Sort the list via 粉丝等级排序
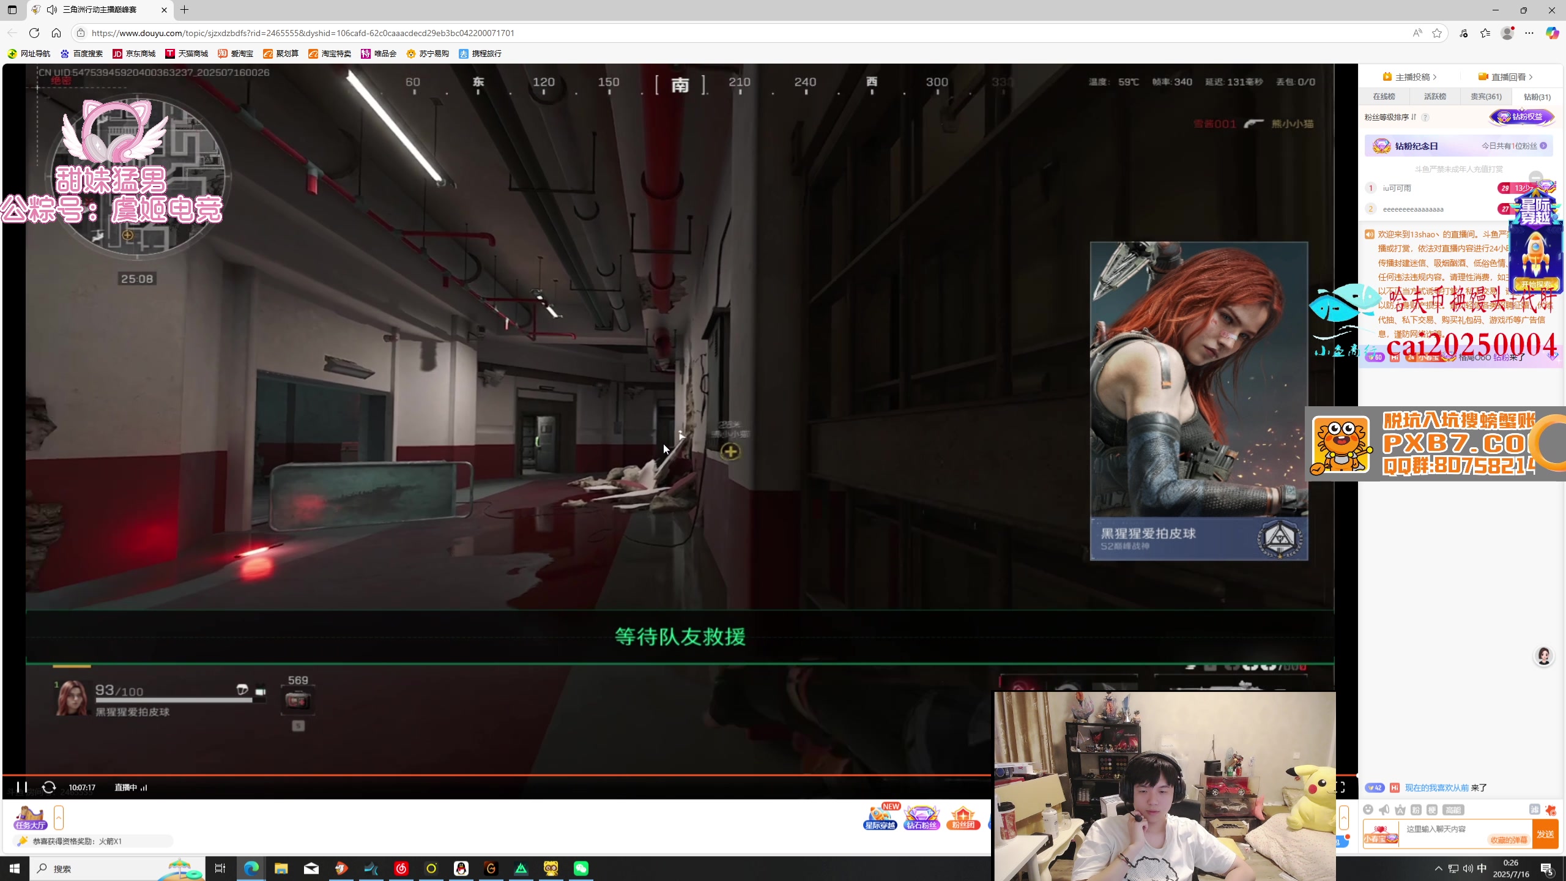Viewport: 1566px width, 881px height. pyautogui.click(x=1390, y=117)
